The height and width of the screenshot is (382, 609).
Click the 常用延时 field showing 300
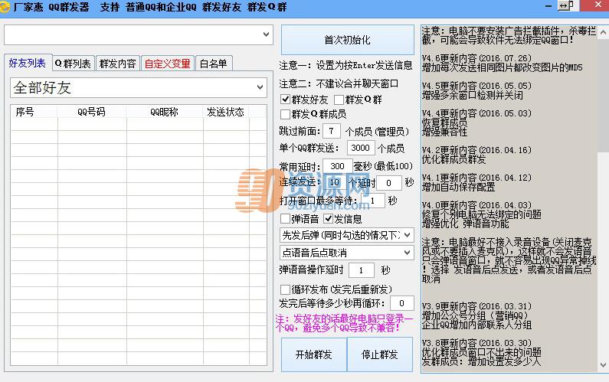[x=337, y=166]
